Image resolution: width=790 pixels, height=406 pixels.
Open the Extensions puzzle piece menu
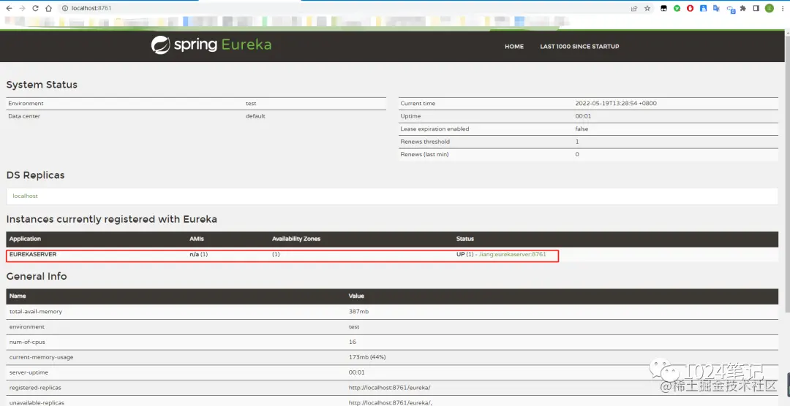coord(743,9)
